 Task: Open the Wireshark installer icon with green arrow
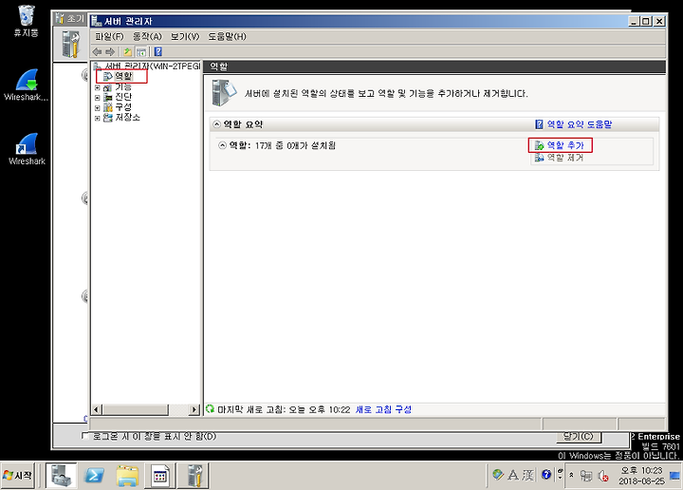[27, 85]
